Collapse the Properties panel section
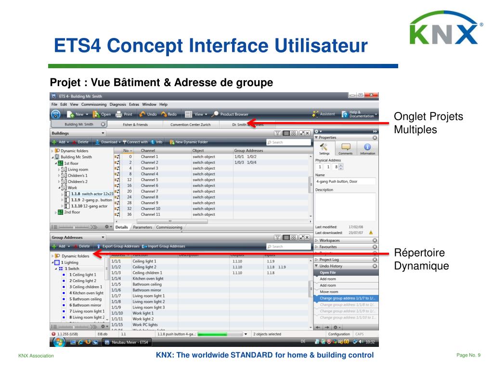 [x=316, y=137]
